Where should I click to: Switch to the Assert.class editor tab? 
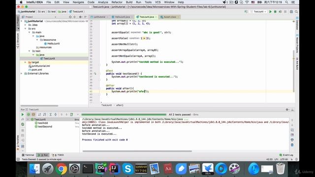click(170, 17)
